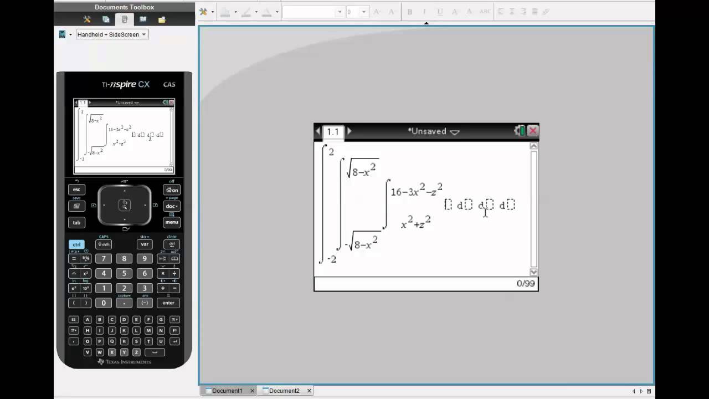Click the enter key on the keypad

pyautogui.click(x=168, y=303)
